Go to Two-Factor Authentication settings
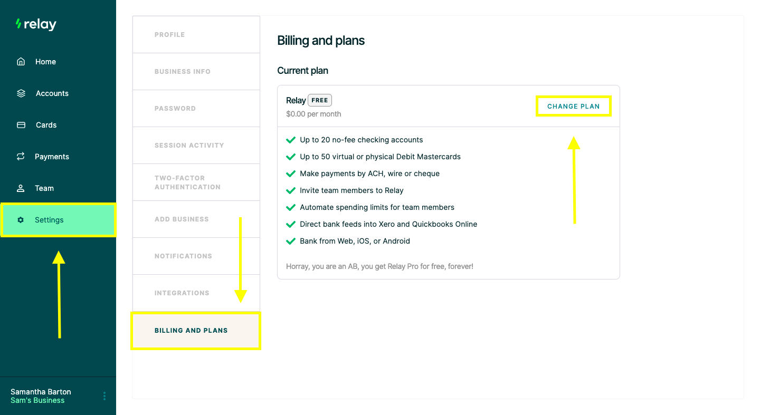 click(x=196, y=182)
